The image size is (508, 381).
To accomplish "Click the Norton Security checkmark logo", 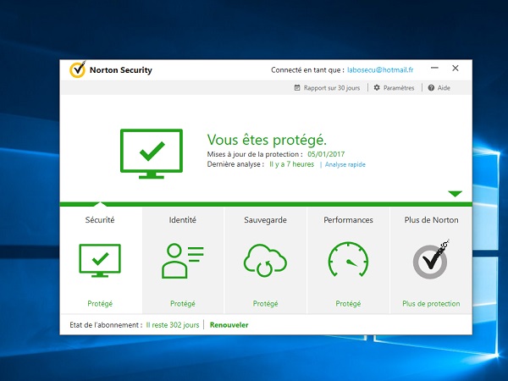I will pyautogui.click(x=77, y=69).
